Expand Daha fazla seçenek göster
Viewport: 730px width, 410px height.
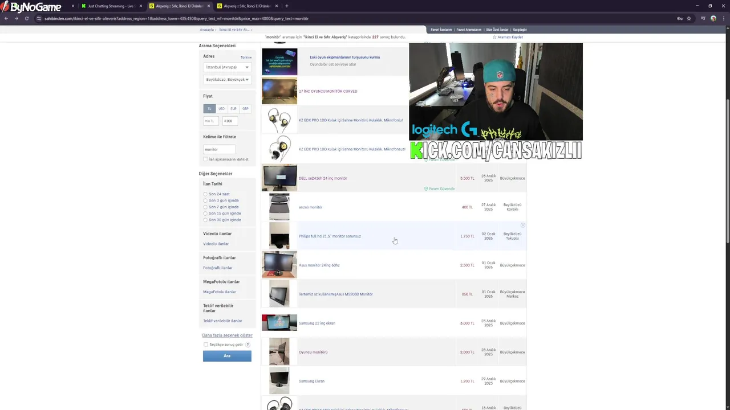[227, 335]
